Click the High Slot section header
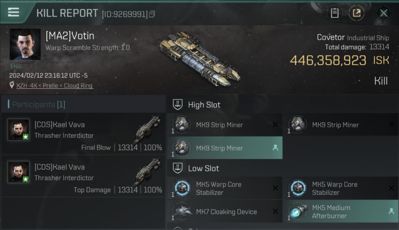Screen dimensions: 399x230 tap(204, 105)
